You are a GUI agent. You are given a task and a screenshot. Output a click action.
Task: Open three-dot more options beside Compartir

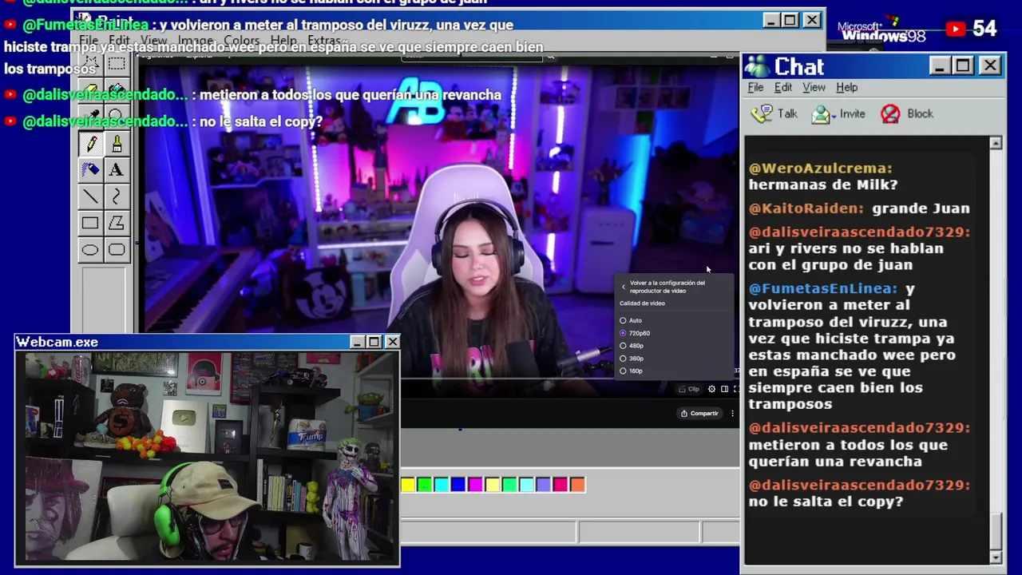(732, 413)
